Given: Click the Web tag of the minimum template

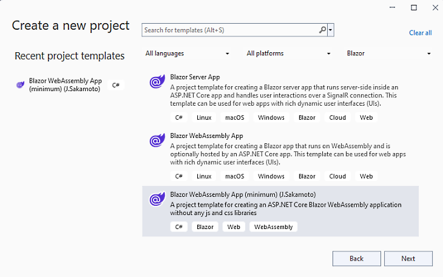Looking at the screenshot, I should 234,227.
